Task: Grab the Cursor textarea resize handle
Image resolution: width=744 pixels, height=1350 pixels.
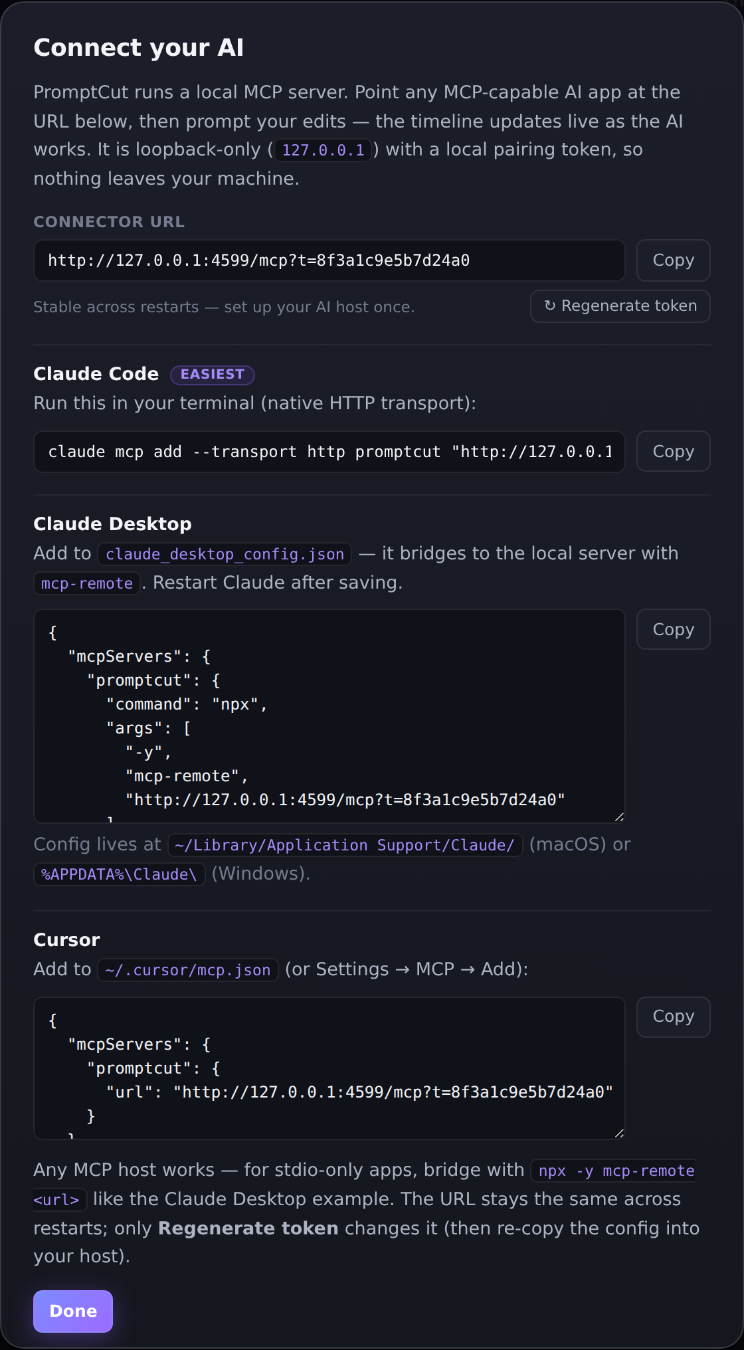Action: click(x=619, y=1133)
